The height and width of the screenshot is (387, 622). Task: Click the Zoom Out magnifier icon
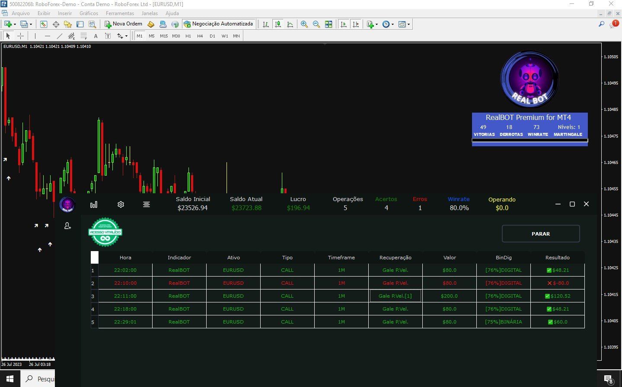[316, 24]
